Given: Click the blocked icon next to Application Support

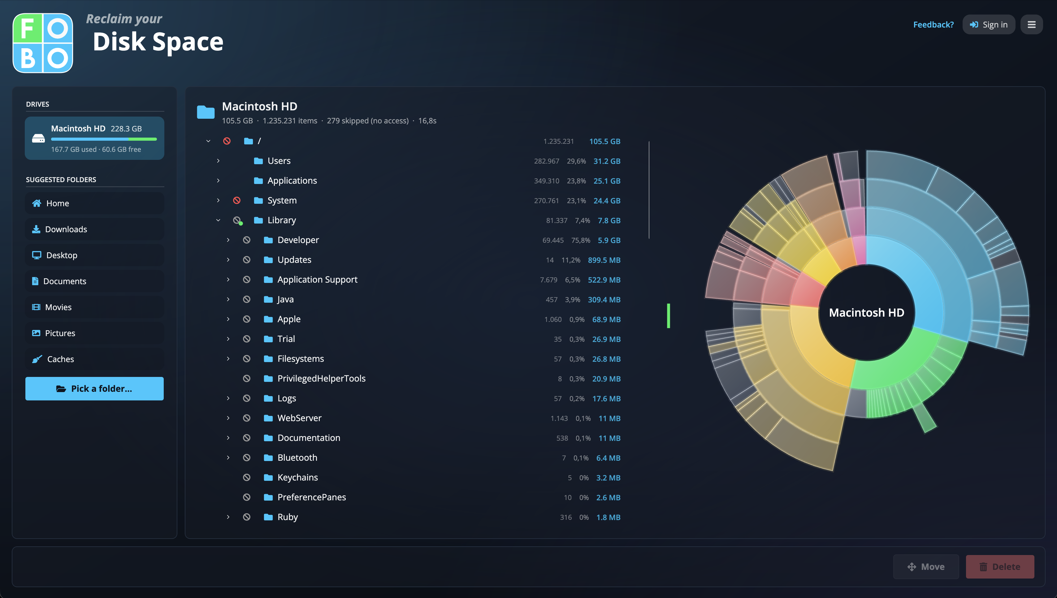Looking at the screenshot, I should coord(247,279).
